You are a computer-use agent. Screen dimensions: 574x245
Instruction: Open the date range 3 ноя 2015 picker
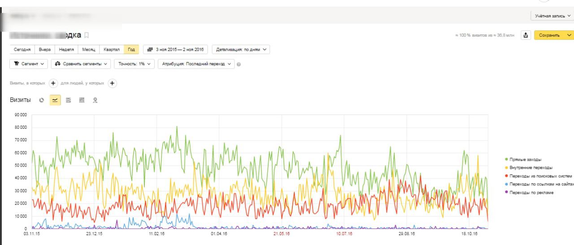175,49
